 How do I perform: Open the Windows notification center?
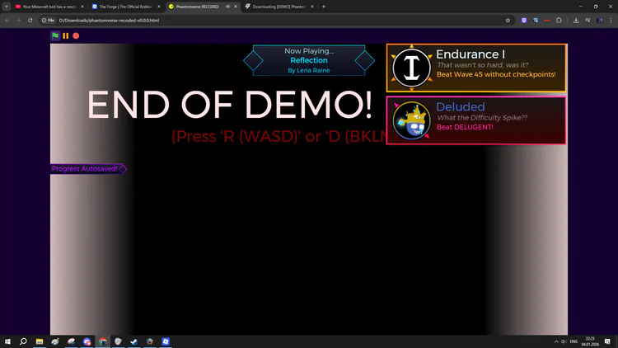(608, 341)
